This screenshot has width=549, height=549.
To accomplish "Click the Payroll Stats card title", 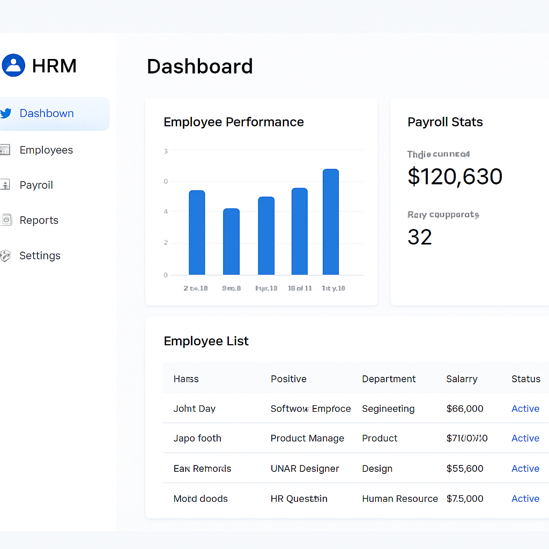I will click(x=445, y=122).
